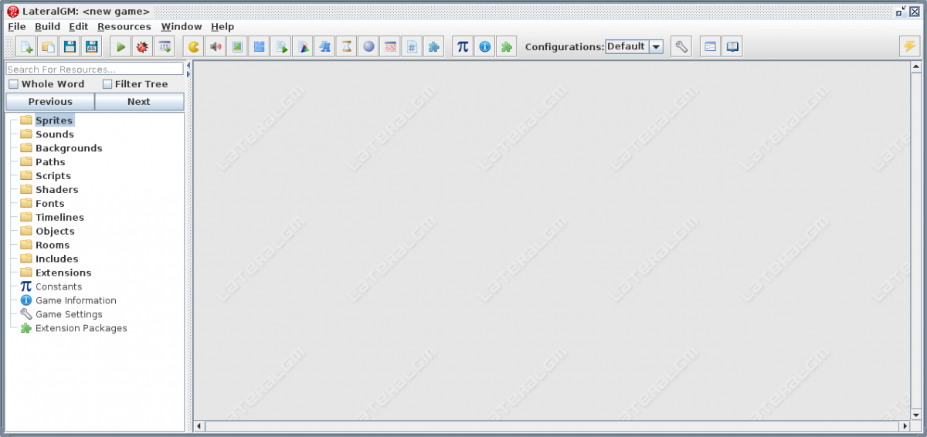927x437 pixels.
Task: Open Constants via the pi toolbar icon
Action: pos(463,47)
